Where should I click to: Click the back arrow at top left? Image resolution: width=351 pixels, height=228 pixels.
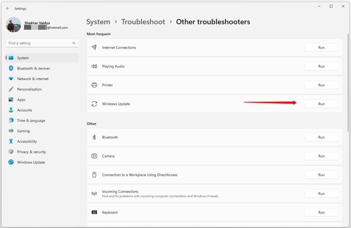[8, 8]
